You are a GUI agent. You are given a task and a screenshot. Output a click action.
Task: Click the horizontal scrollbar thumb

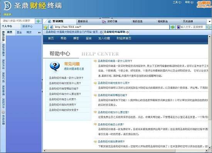111,151
